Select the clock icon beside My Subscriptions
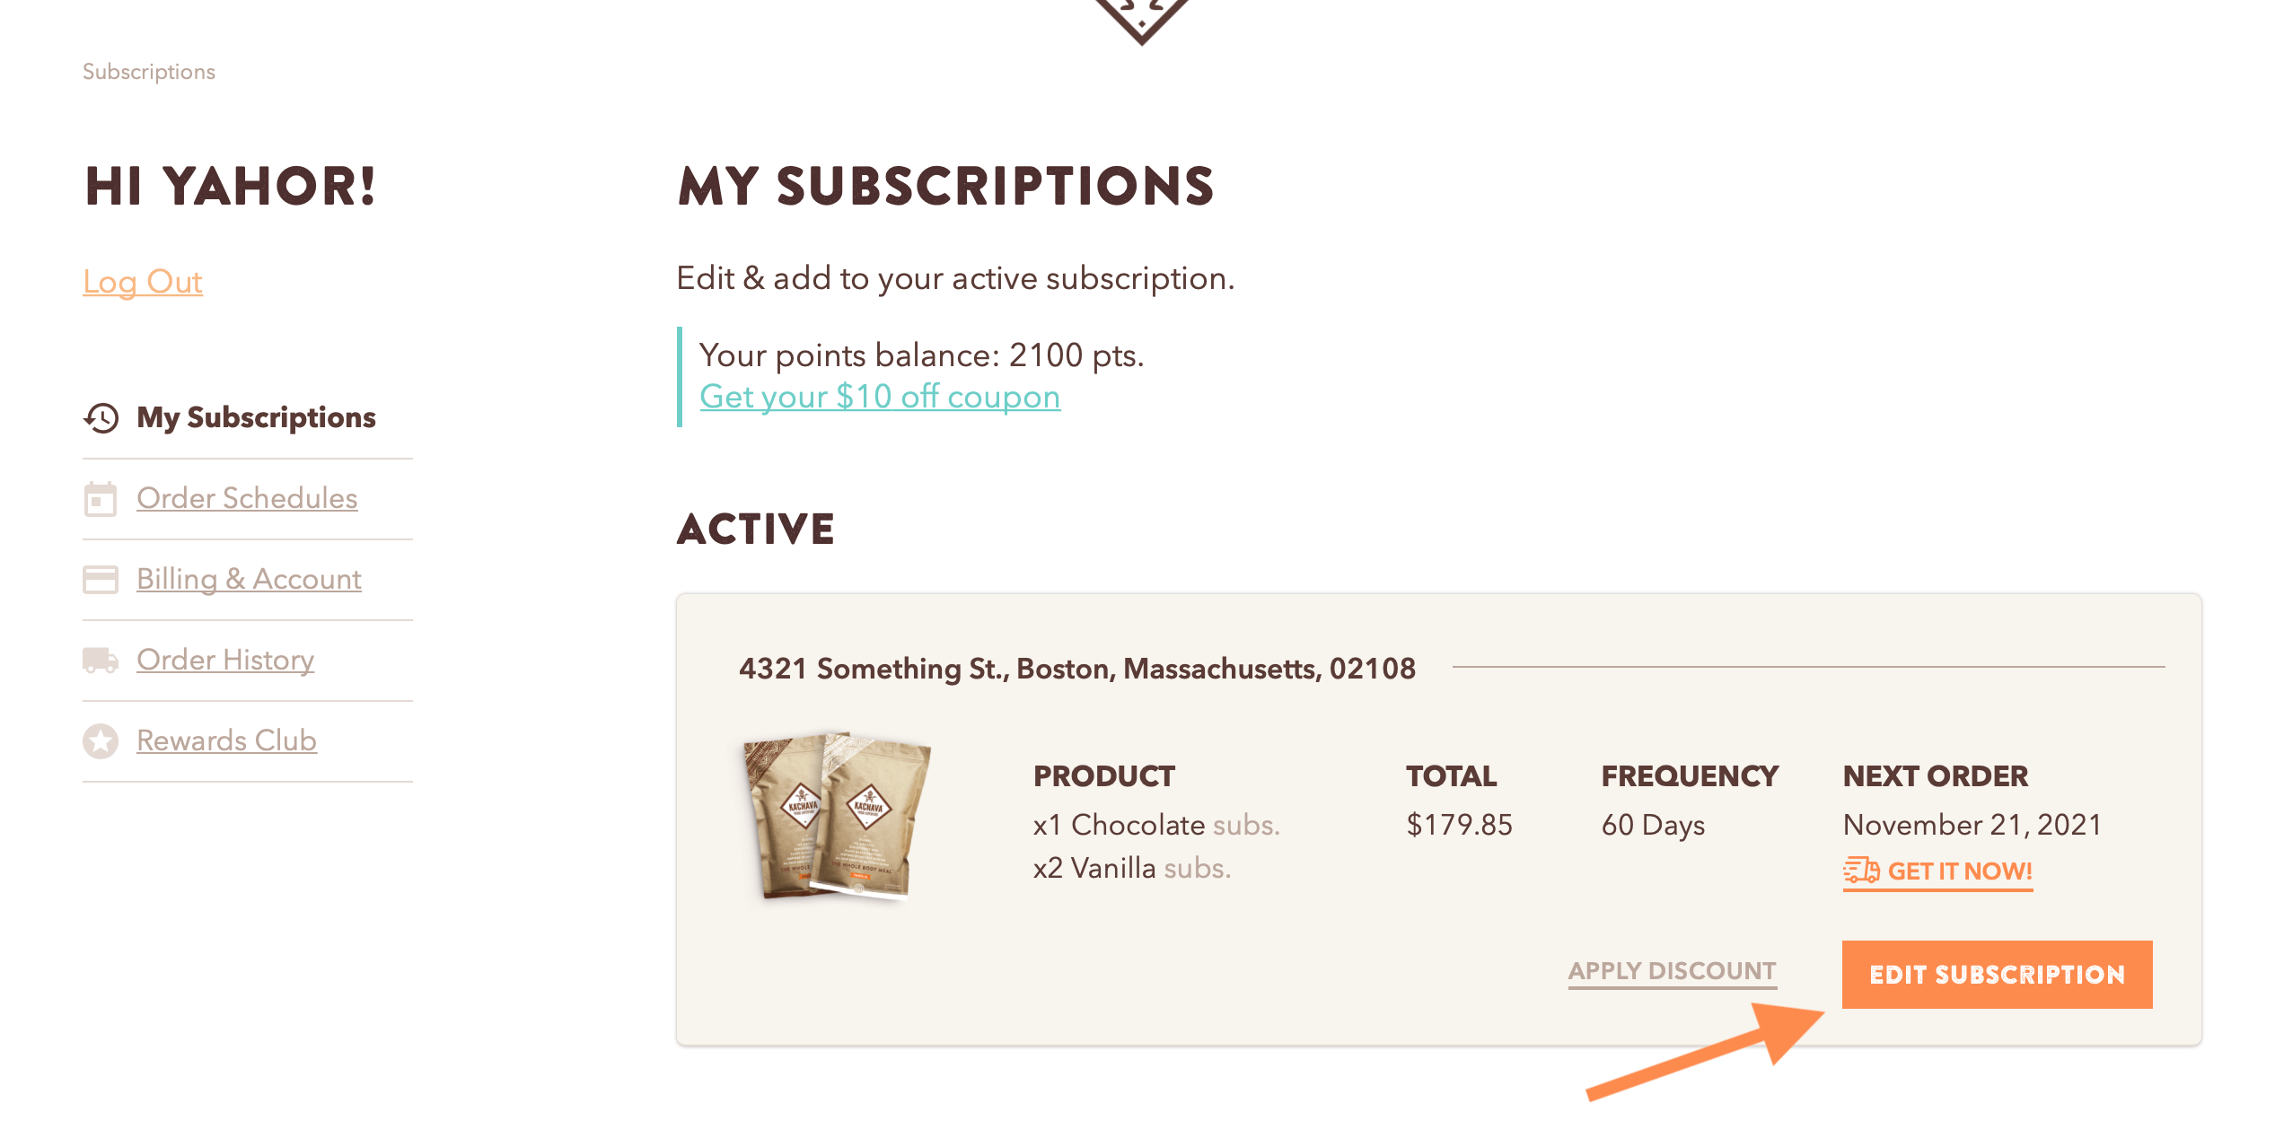2275x1147 pixels. 100,417
